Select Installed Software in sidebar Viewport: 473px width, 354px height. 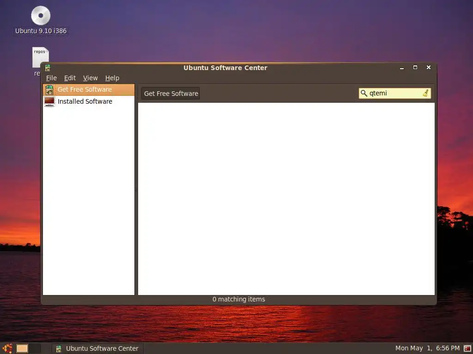[88, 101]
